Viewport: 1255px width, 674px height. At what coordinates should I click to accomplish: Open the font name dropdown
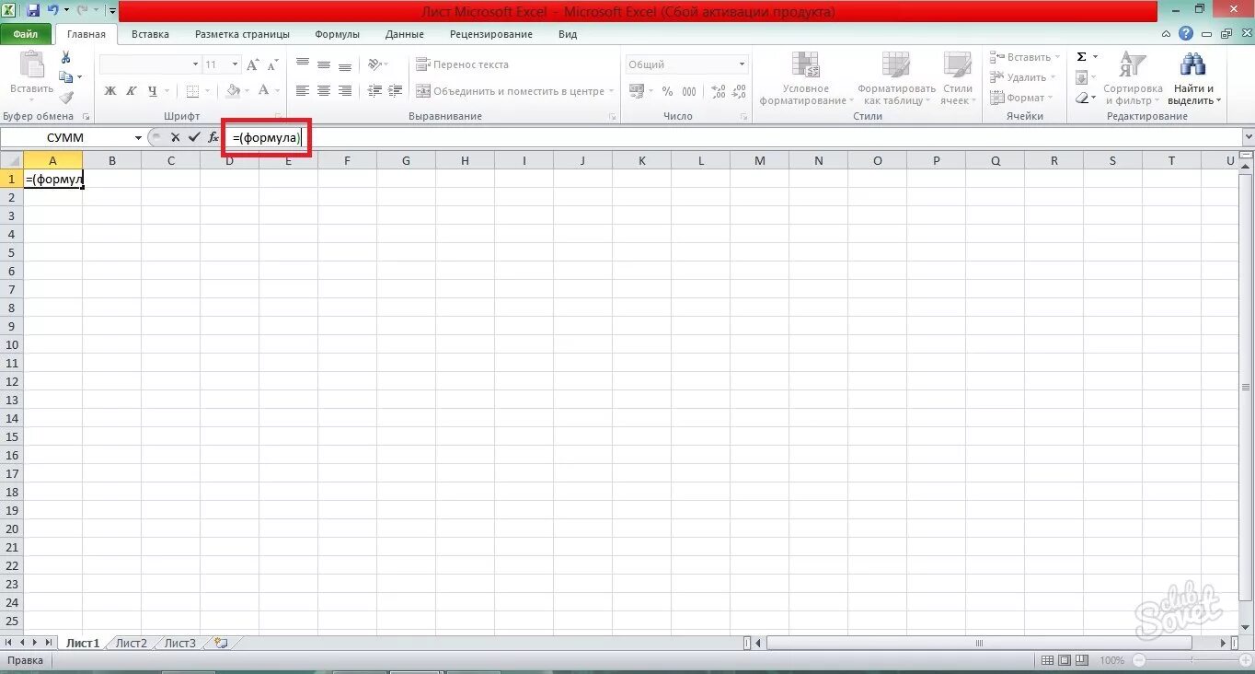pyautogui.click(x=195, y=64)
